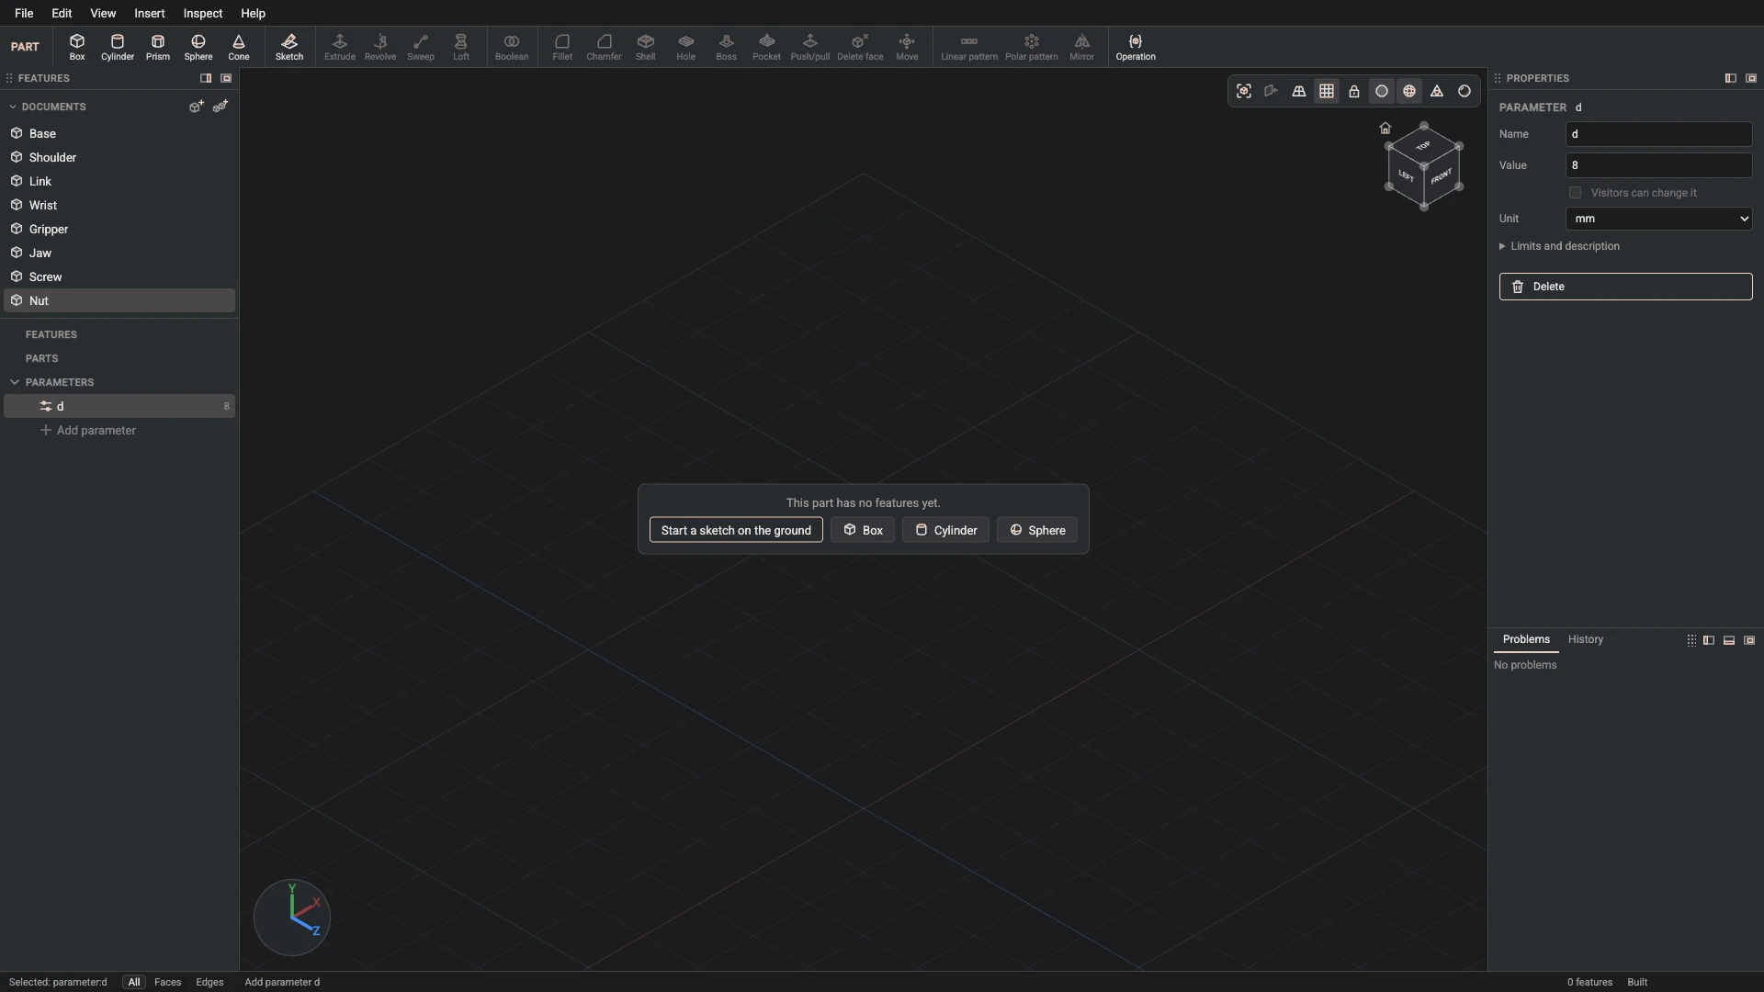
Task: Collapse the PARAMETERS section
Action: coord(15,382)
